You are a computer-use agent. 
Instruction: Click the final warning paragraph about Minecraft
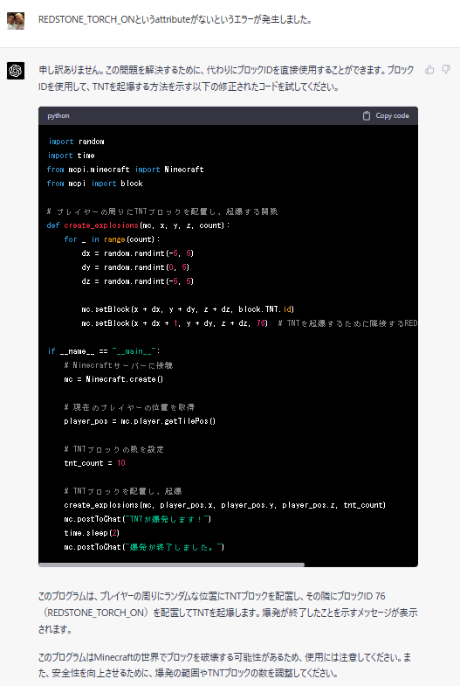225,665
